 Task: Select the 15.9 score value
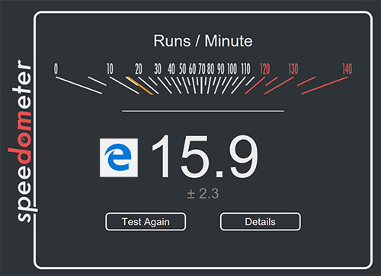[x=205, y=157]
